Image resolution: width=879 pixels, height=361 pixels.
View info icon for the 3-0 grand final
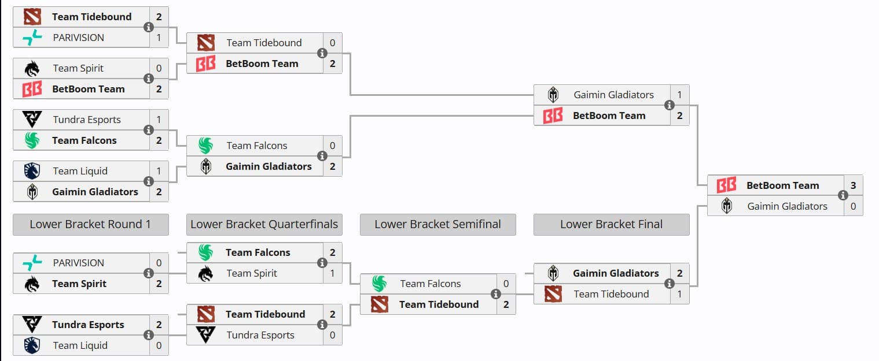843,196
